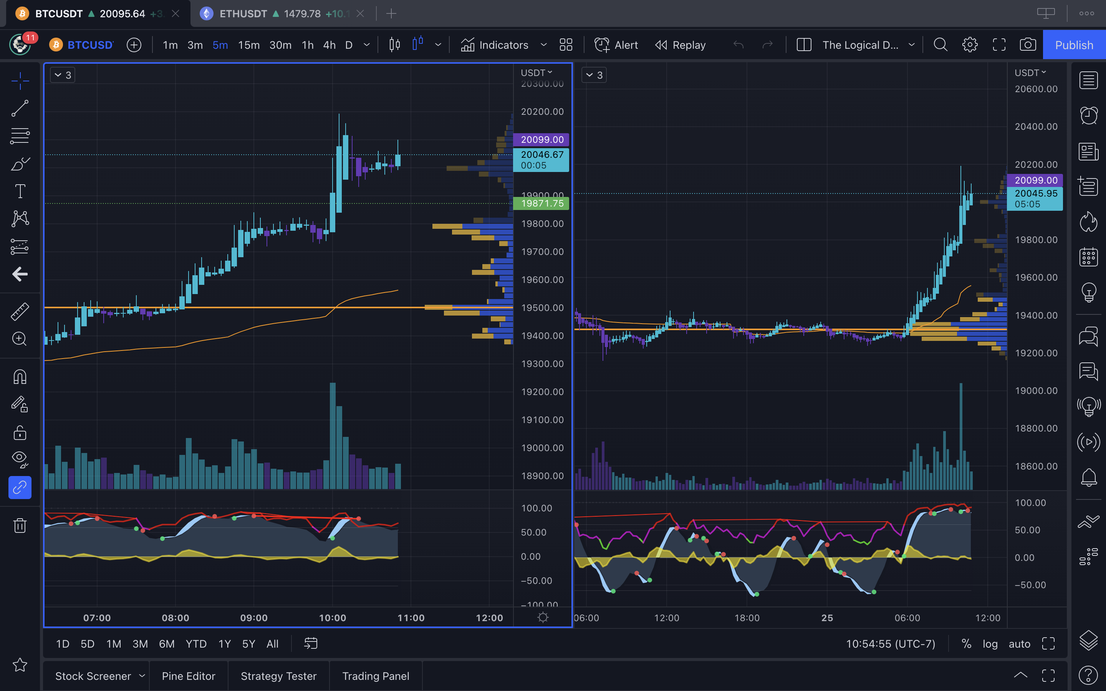This screenshot has width=1106, height=691.
Task: Open chart settings gear
Action: click(970, 45)
